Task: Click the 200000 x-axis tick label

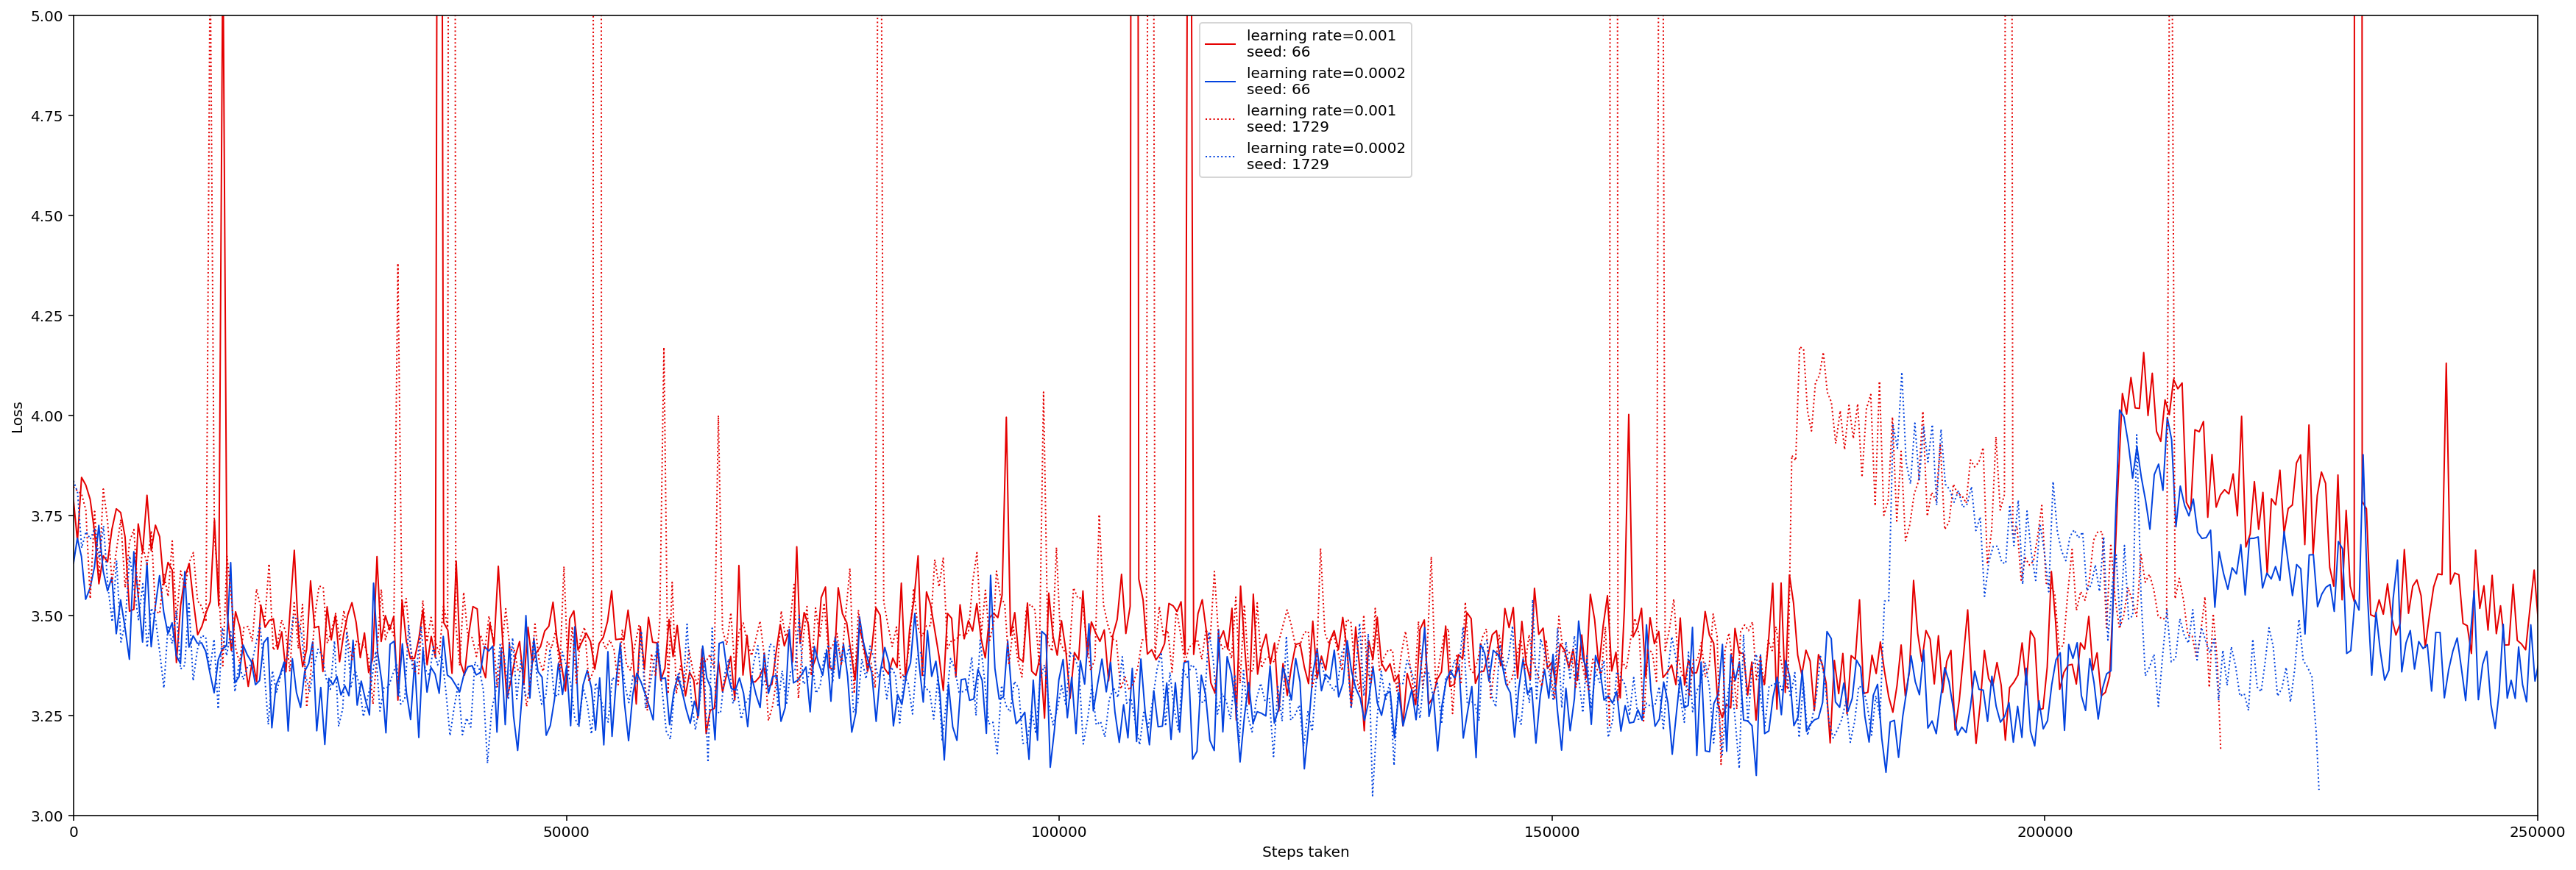Action: coord(2044,832)
